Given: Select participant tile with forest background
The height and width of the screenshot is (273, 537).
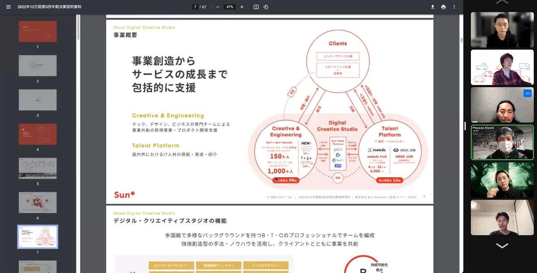Looking at the screenshot, I should pos(502,180).
